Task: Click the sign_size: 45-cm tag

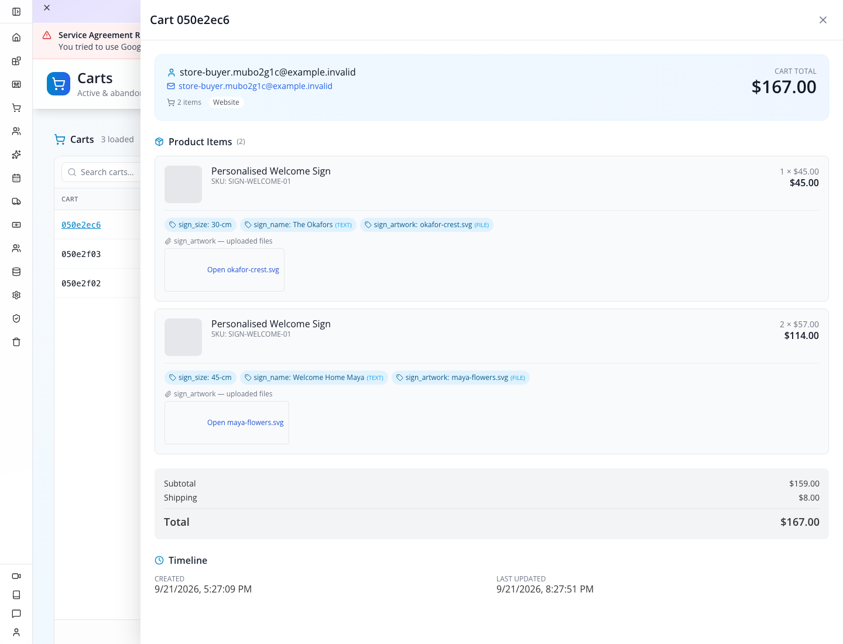Action: coord(200,378)
